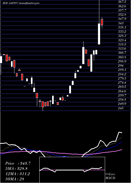This screenshot has height=183, width=131.
Task: Click the 289.1 price axis label
Action: [x=122, y=70]
